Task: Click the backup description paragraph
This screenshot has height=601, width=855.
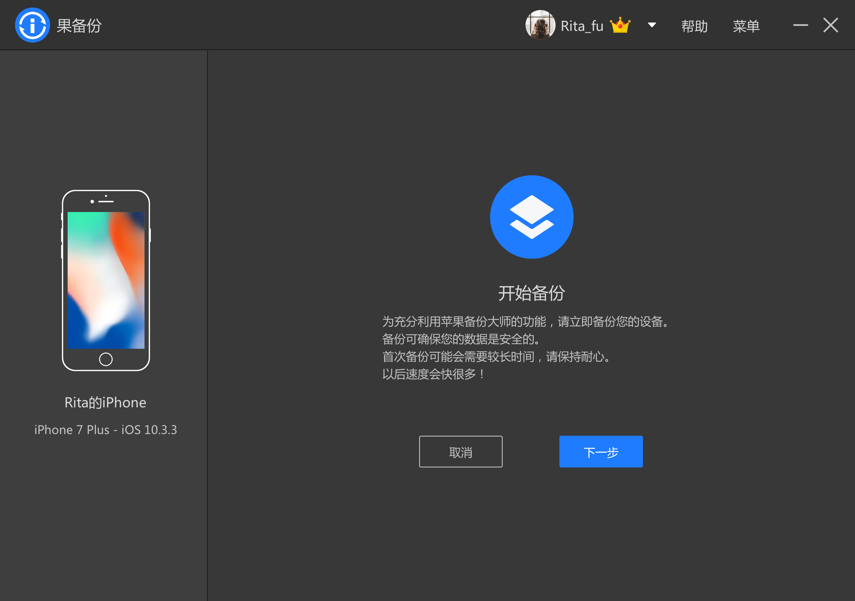Action: pyautogui.click(x=525, y=348)
